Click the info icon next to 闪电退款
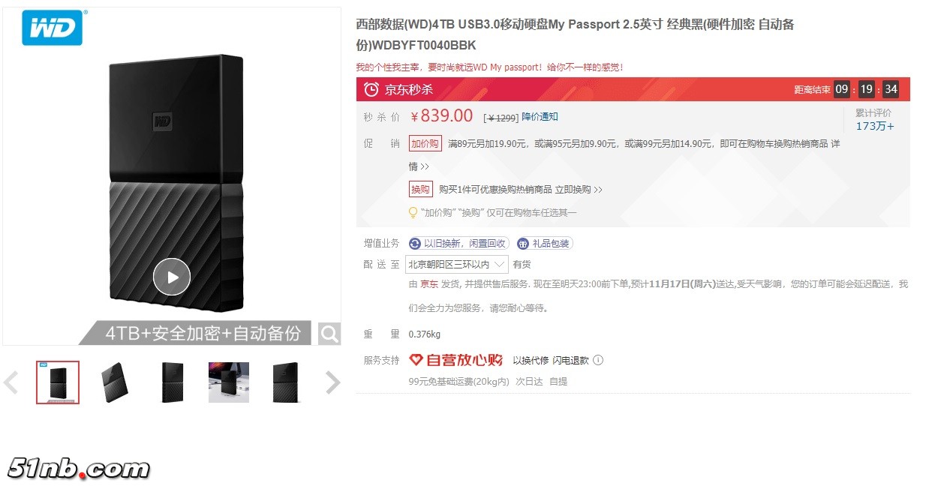The image size is (938, 486). [598, 360]
